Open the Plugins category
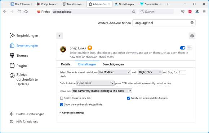209x133 pixels. coord(18,66)
